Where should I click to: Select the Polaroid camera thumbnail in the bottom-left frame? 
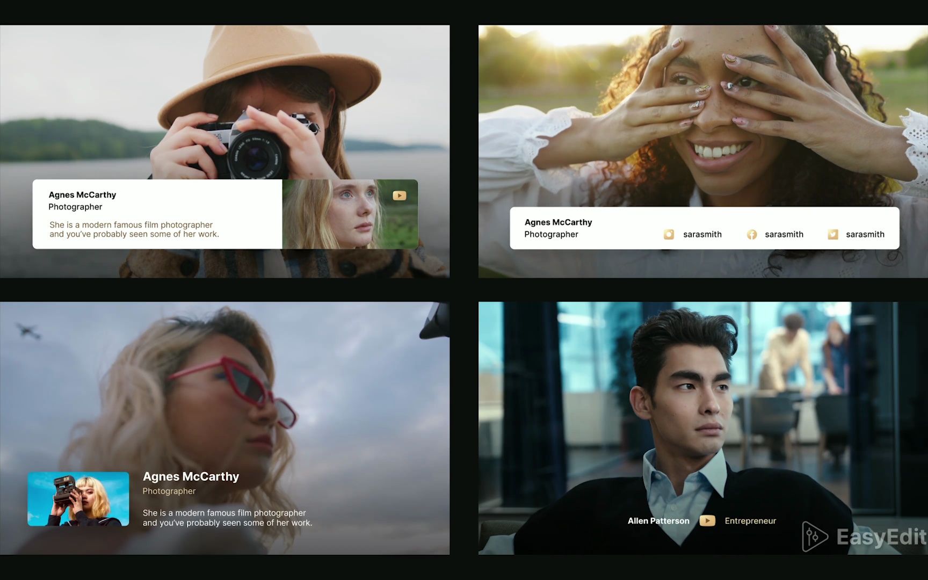coord(78,499)
